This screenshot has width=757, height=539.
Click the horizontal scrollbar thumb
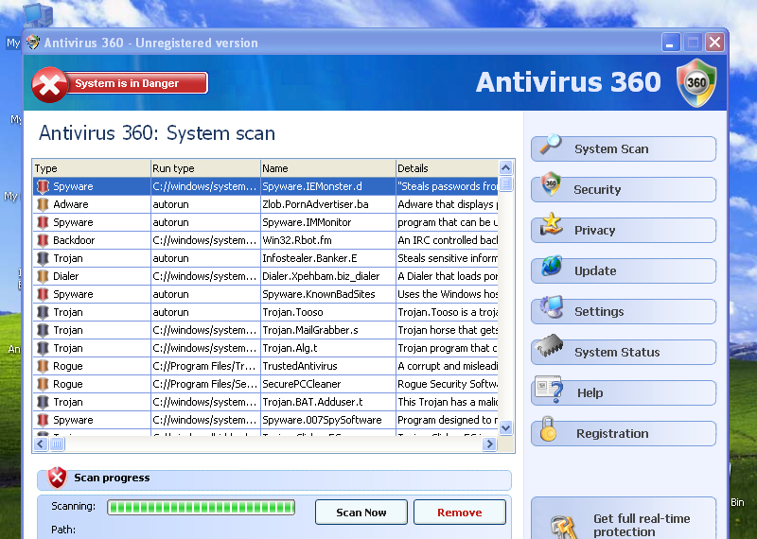(57, 443)
